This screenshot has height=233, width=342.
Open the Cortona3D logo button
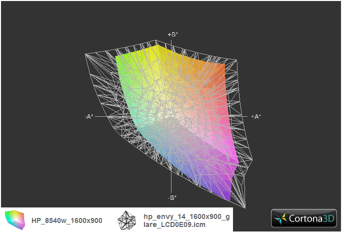pyautogui.click(x=304, y=218)
